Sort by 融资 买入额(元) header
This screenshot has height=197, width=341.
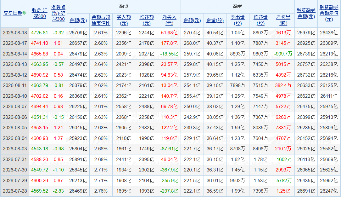[124, 20]
